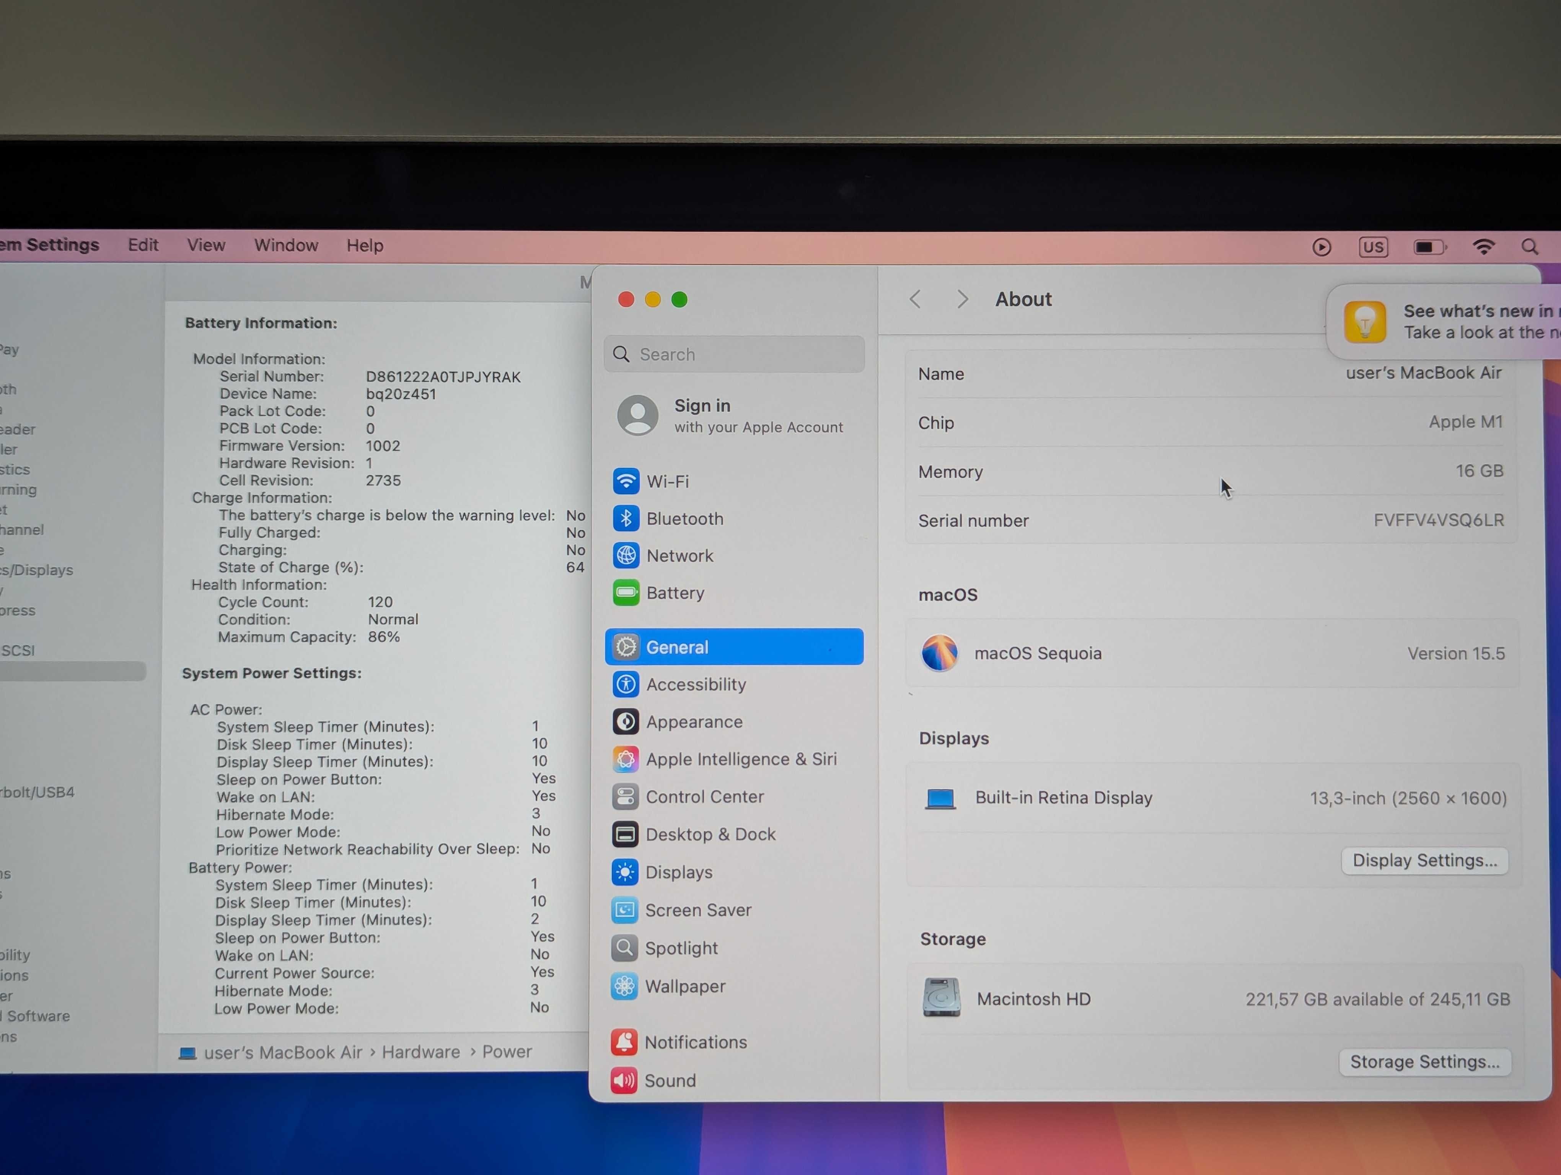Viewport: 1561px width, 1175px height.
Task: Open the 'See what's new' notification
Action: [1444, 322]
